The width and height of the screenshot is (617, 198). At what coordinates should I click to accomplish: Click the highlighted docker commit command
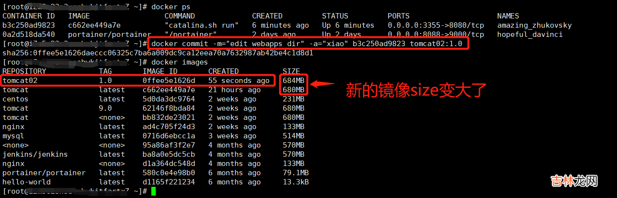[x=309, y=44]
